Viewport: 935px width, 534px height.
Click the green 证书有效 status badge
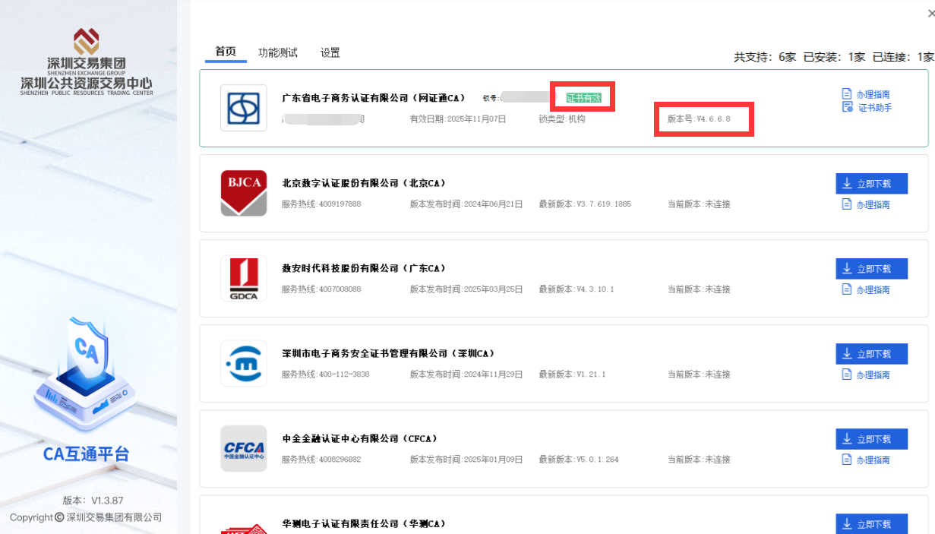[583, 97]
